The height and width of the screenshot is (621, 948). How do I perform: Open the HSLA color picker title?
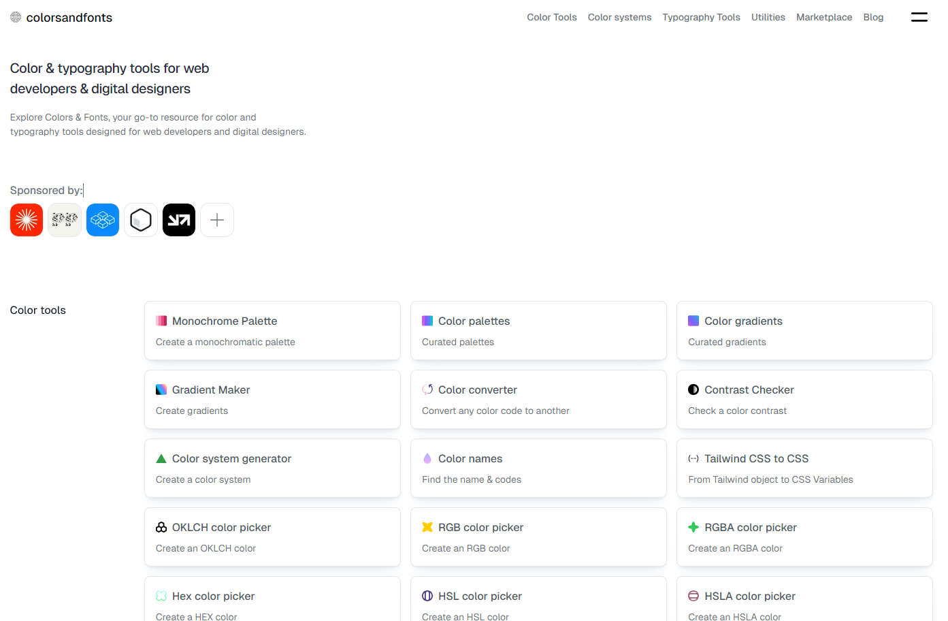pos(750,596)
